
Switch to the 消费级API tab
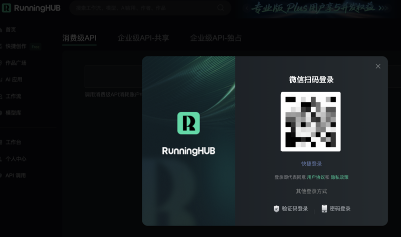coord(79,38)
